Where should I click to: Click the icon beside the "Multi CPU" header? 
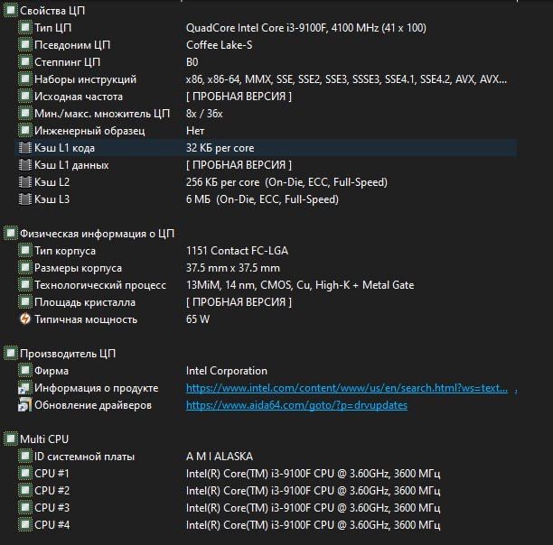point(10,439)
